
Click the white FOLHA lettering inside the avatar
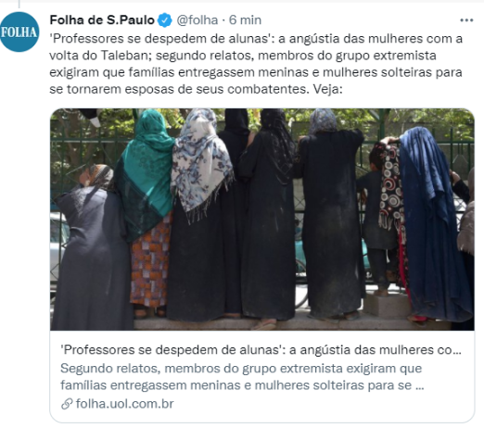point(19,32)
